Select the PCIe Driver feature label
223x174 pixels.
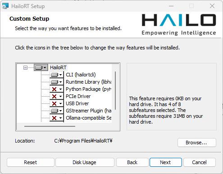[x=78, y=96]
